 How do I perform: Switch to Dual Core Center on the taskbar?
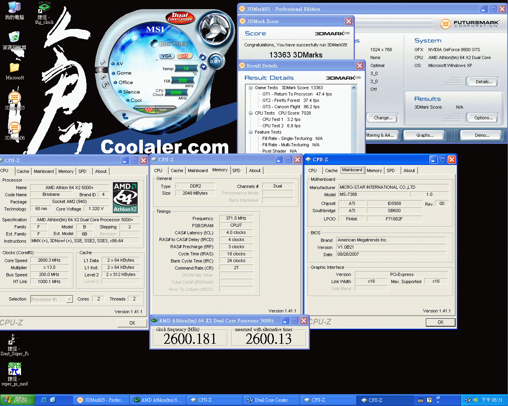(x=271, y=400)
